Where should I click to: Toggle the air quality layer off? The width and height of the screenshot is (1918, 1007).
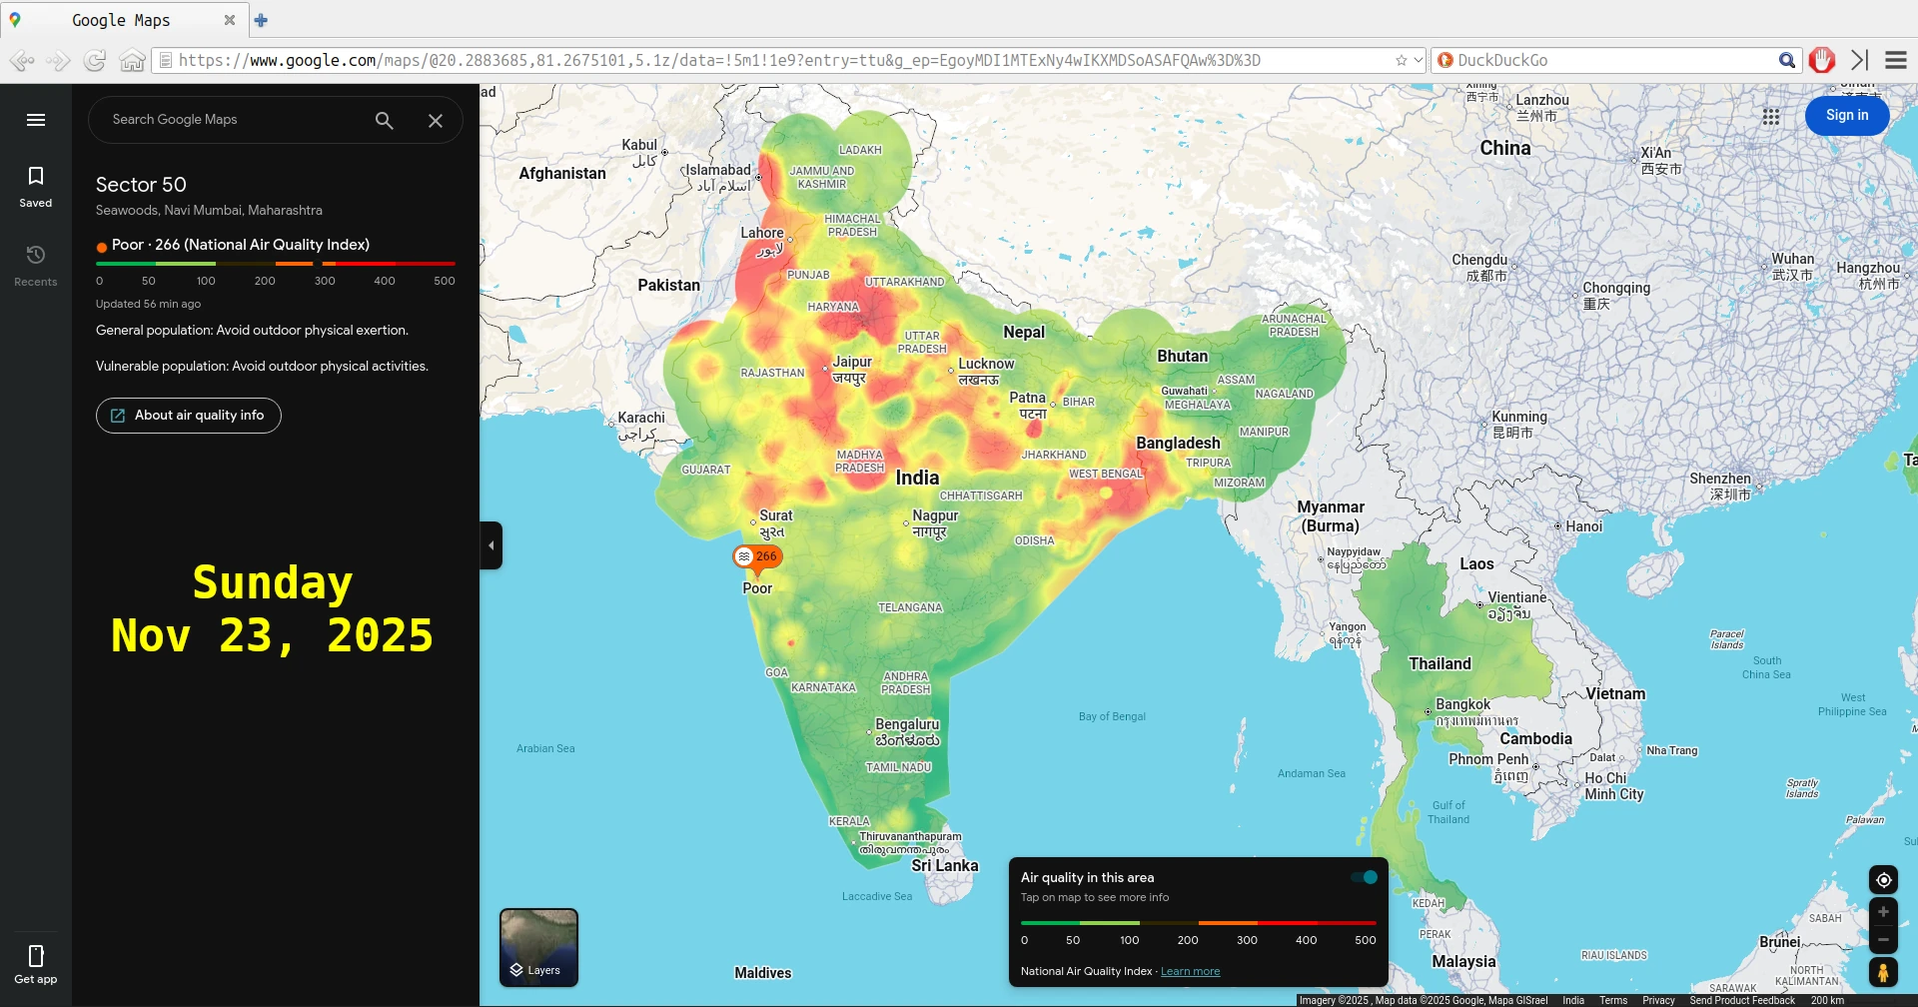[x=1365, y=877]
